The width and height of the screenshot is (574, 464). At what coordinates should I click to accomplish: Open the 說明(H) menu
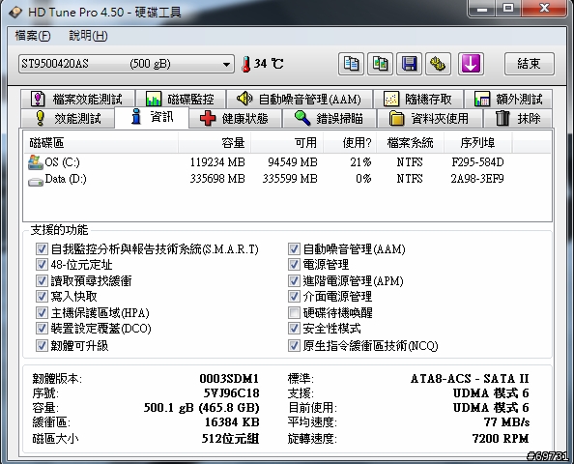(88, 36)
